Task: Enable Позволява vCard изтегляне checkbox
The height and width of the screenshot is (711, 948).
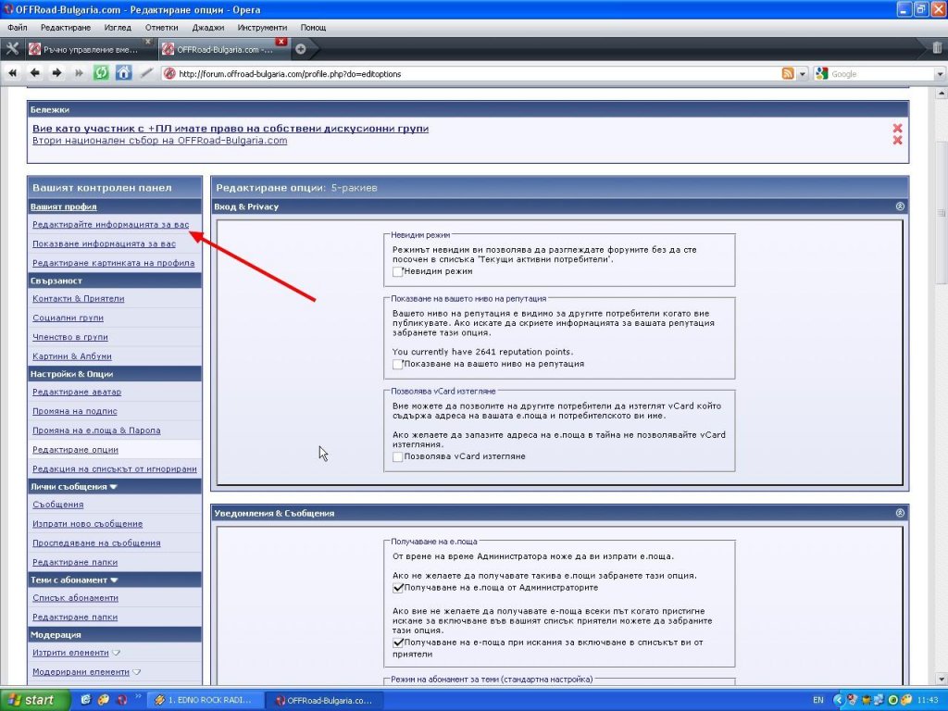Action: pyautogui.click(x=398, y=457)
